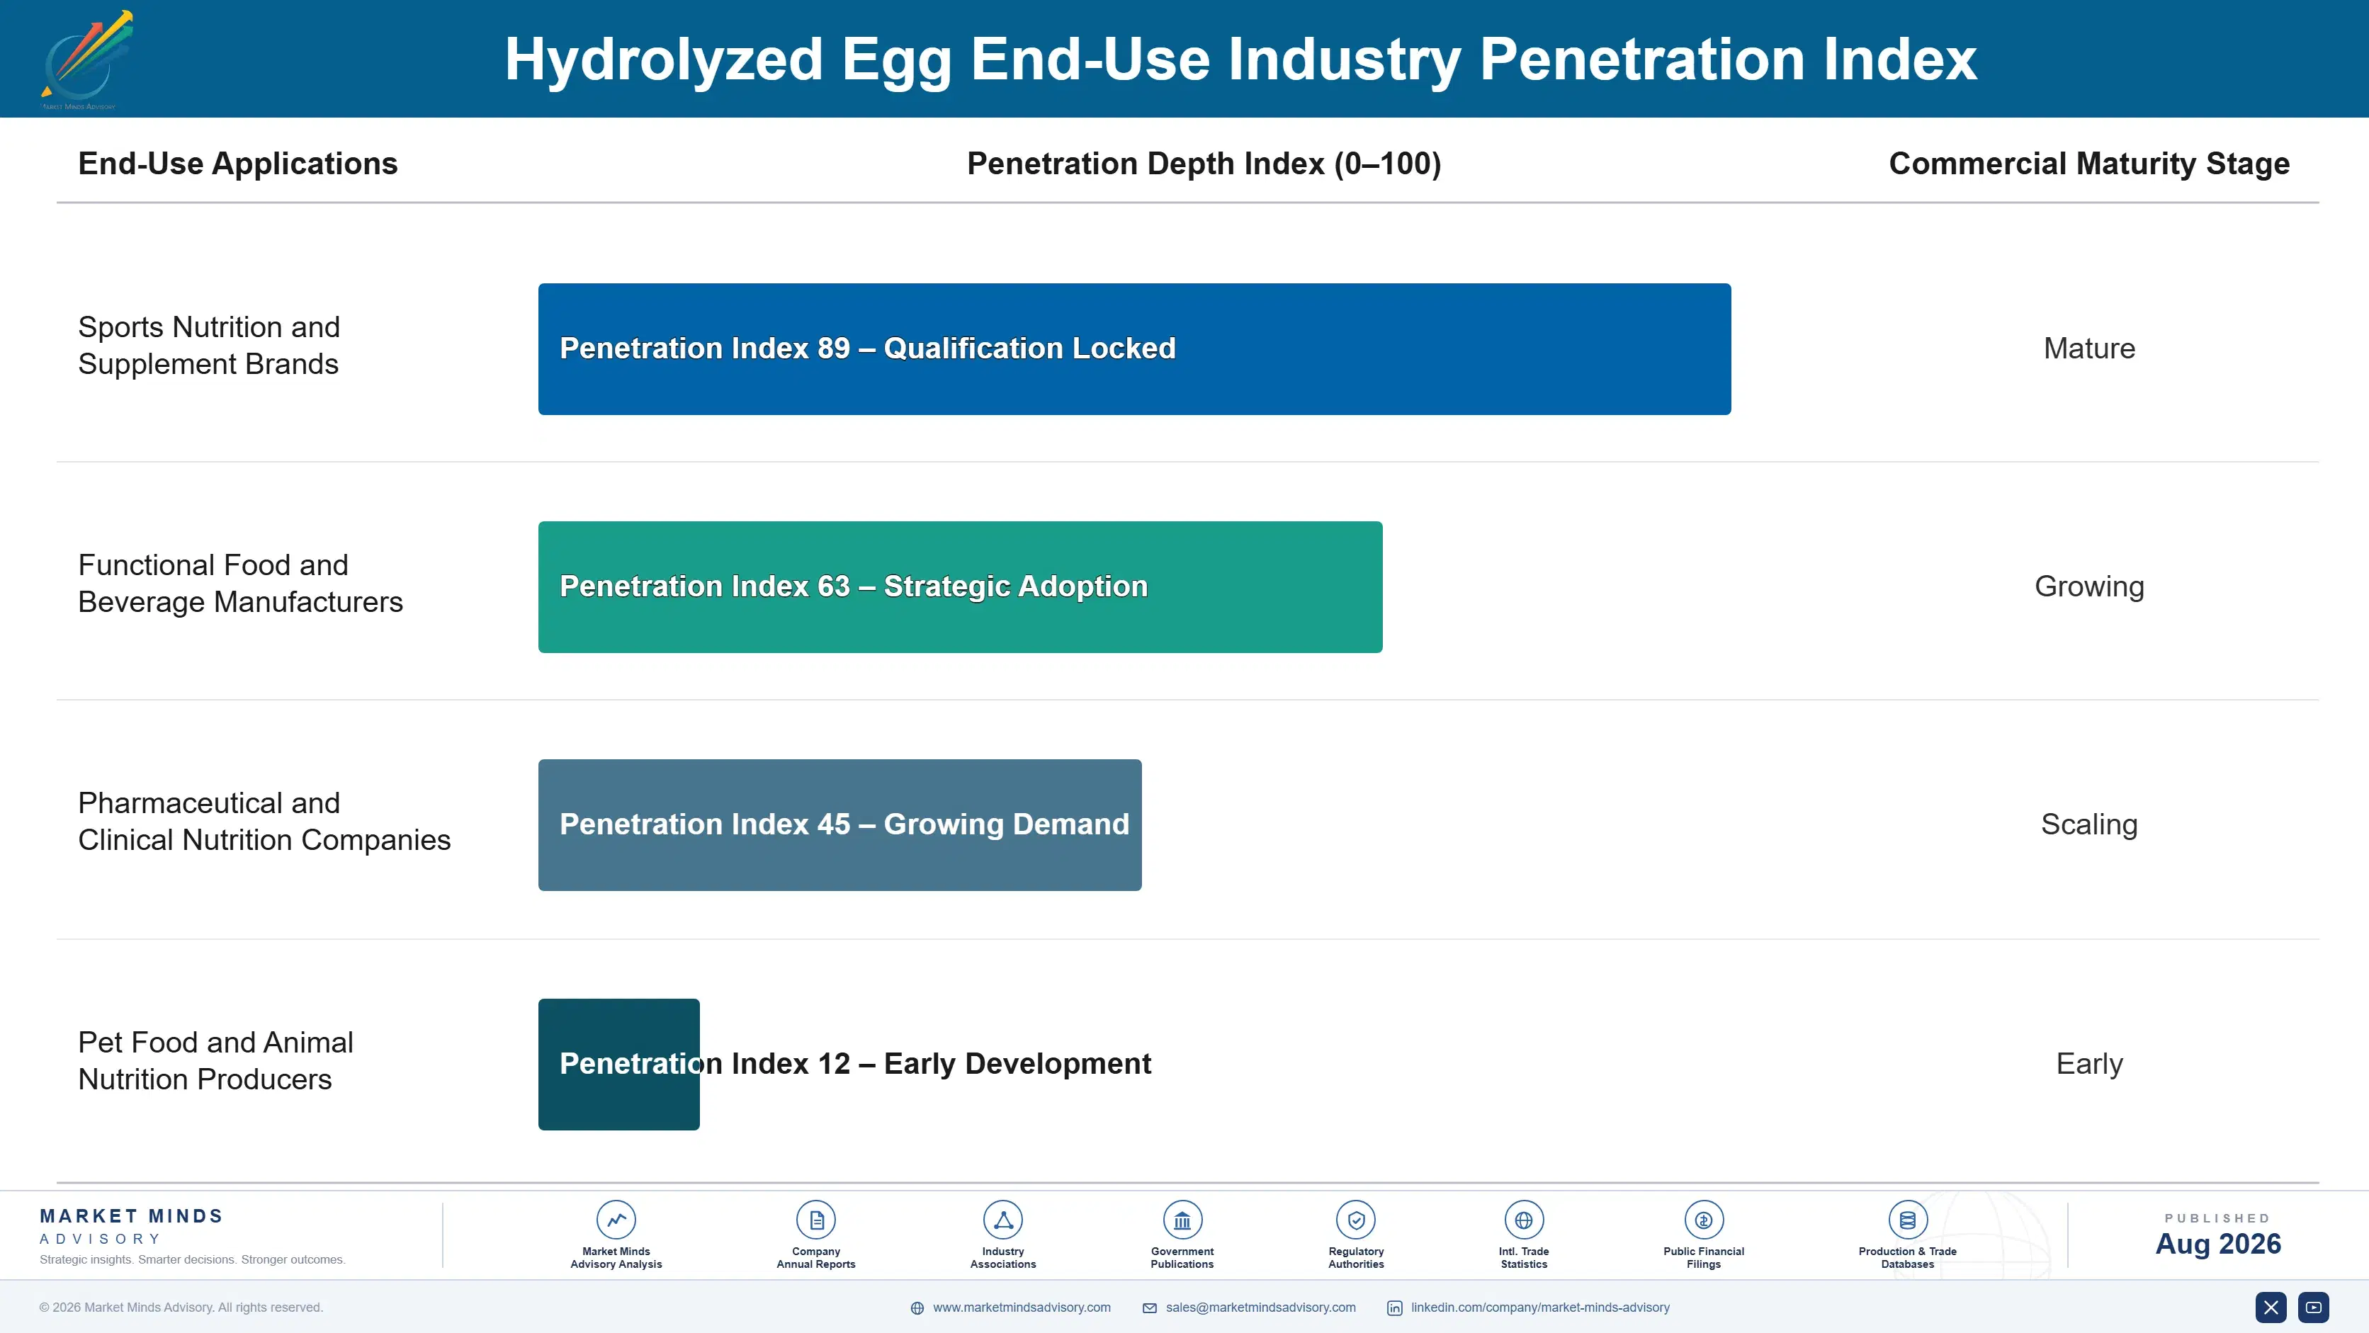Click the Industry Associations icon

coord(1002,1220)
